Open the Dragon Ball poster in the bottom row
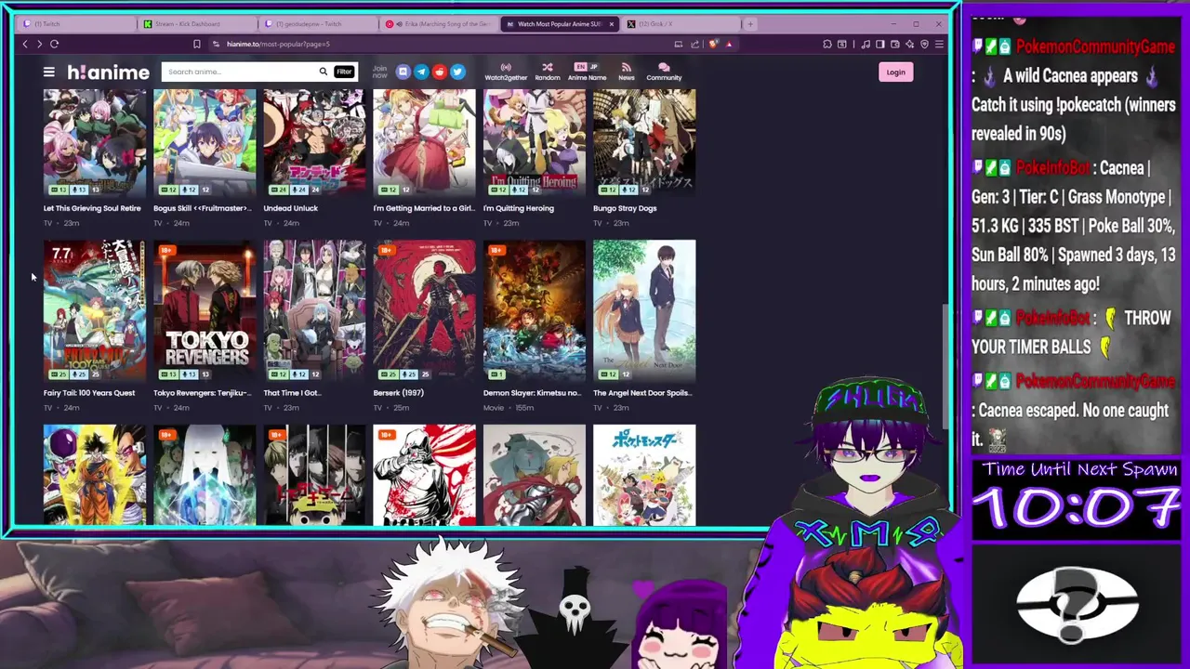Image resolution: width=1190 pixels, height=669 pixels. coord(95,475)
